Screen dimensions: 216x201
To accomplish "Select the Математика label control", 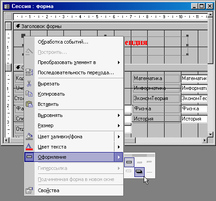I will coord(156,78).
